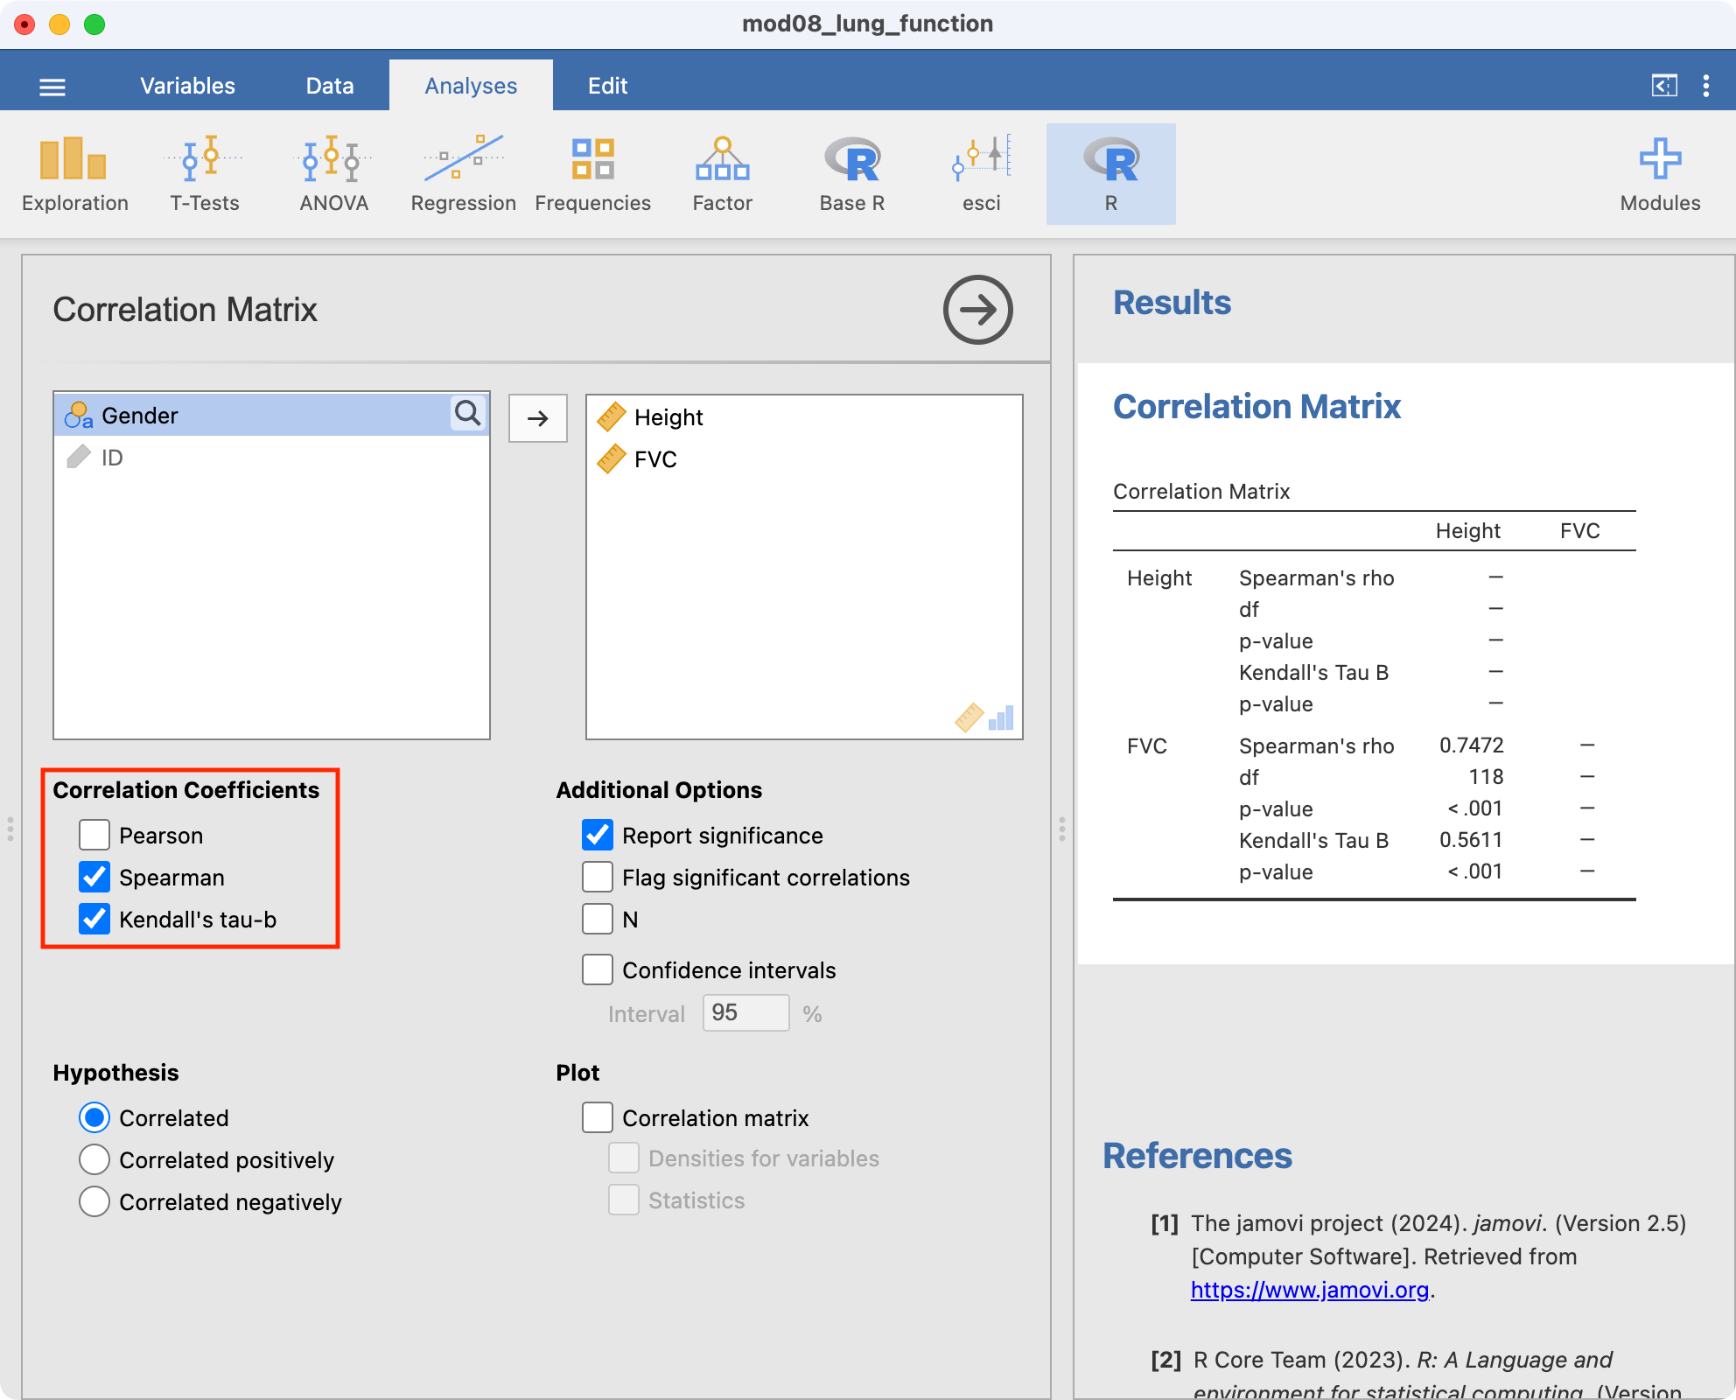Open the three-dot options menu
Viewport: 1736px width, 1400px height.
tap(1705, 86)
